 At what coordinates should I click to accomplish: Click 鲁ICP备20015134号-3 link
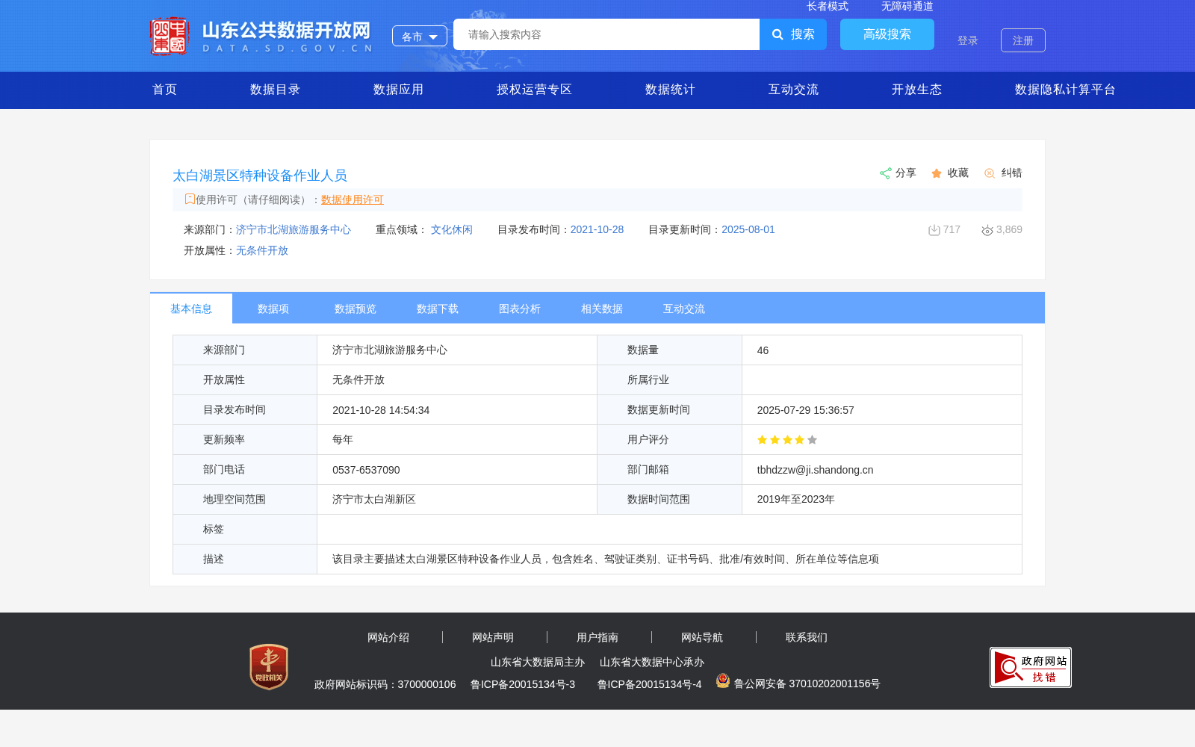523,684
